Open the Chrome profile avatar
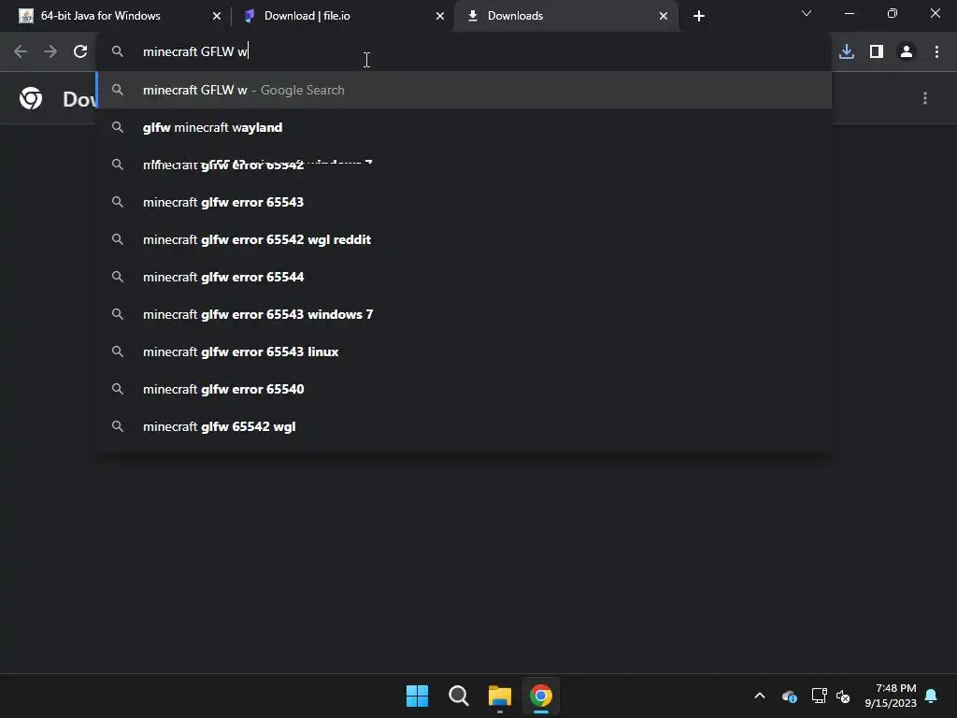Viewport: 957px width, 718px height. click(907, 51)
